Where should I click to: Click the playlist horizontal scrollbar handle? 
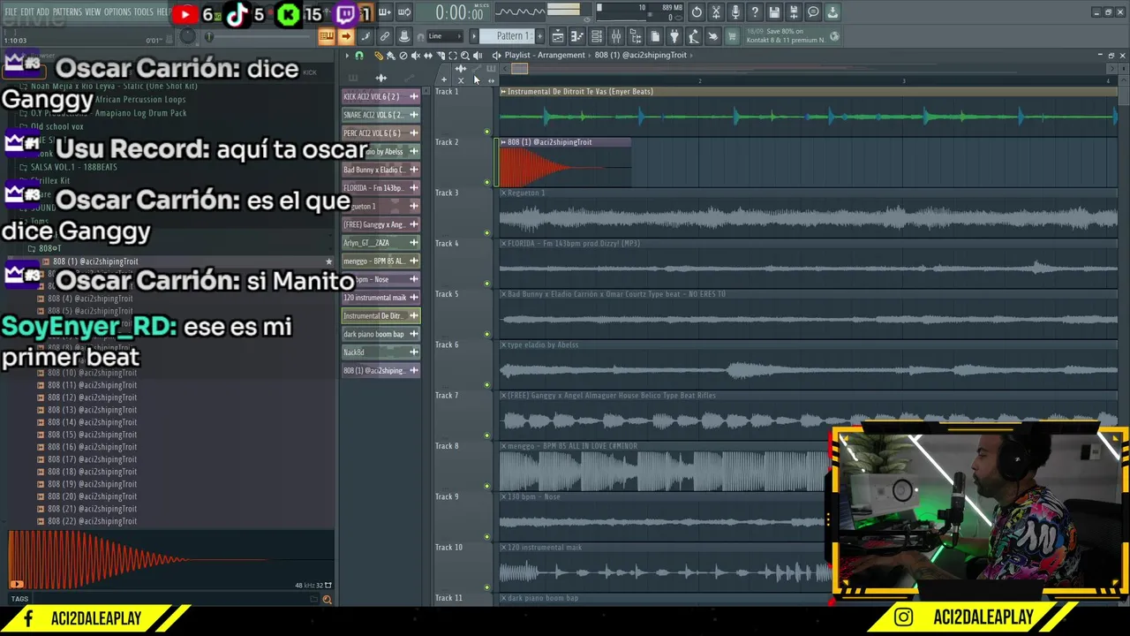tap(518, 69)
